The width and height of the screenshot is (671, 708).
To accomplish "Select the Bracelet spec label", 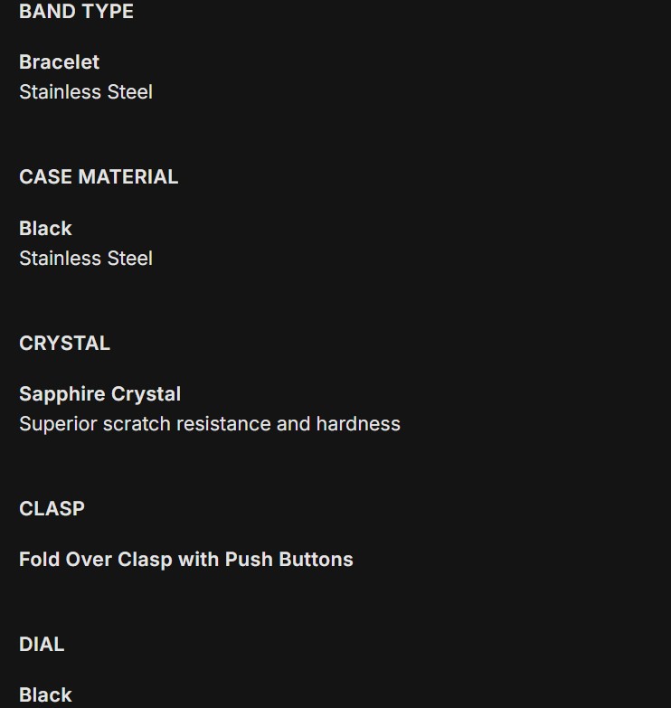I will pos(59,62).
